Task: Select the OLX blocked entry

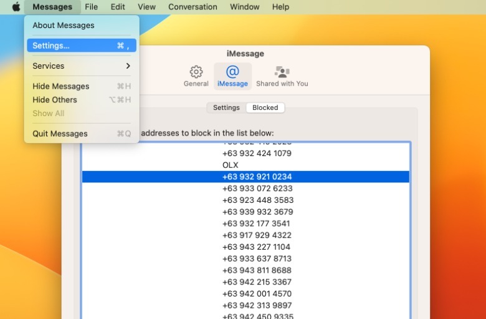Action: point(231,165)
